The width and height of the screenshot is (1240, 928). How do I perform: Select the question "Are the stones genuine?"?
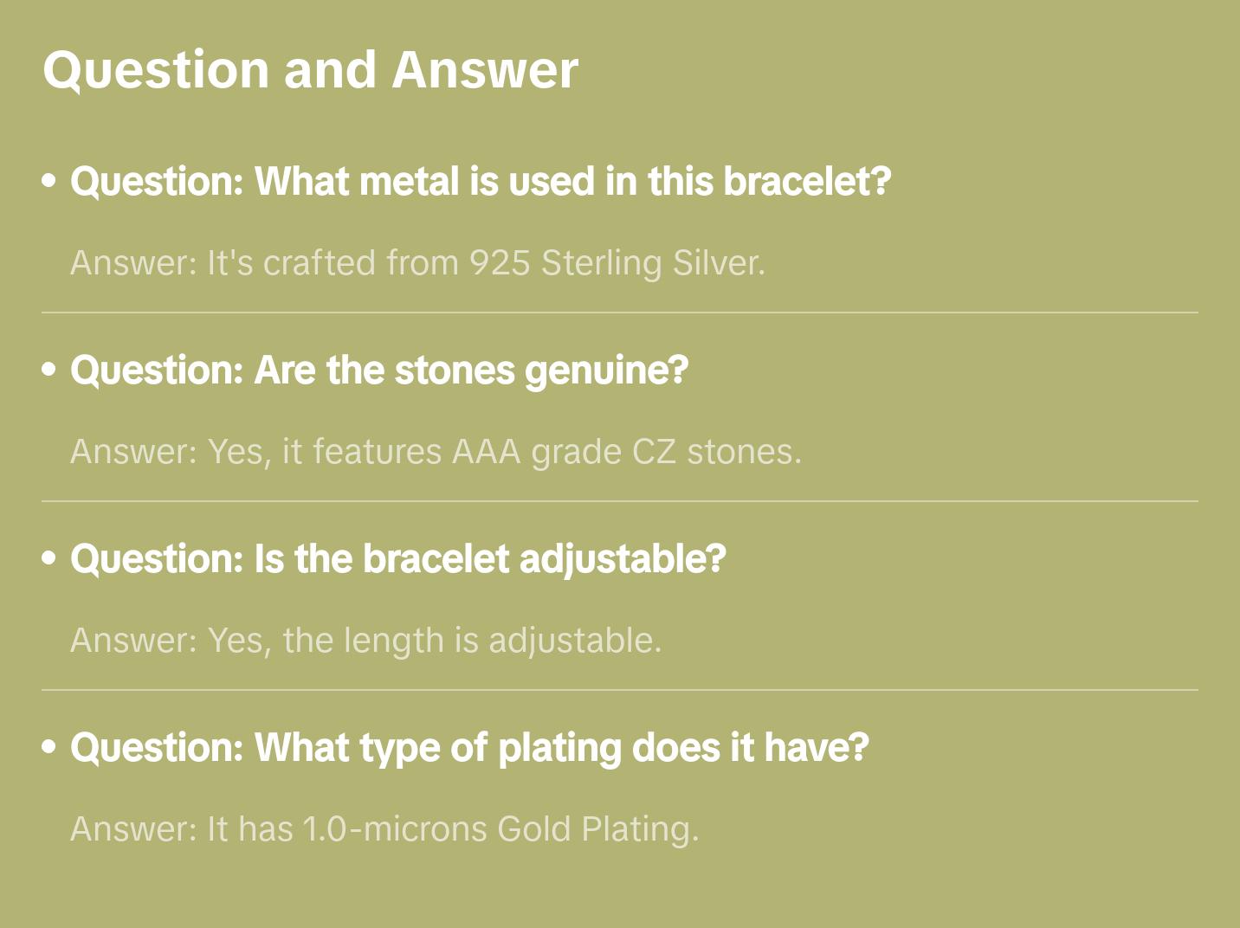(379, 371)
